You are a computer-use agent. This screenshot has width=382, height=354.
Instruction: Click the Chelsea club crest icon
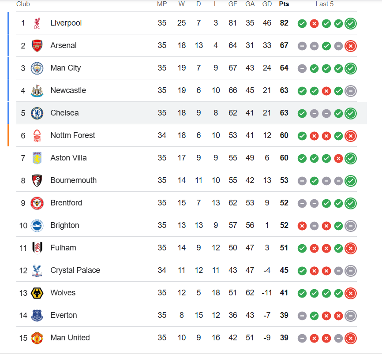coord(37,113)
